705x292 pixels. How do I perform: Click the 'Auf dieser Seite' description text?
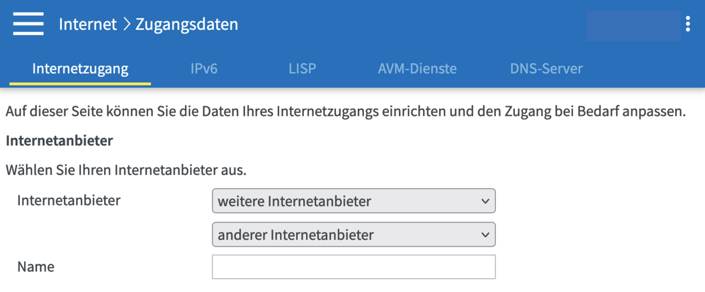point(345,112)
